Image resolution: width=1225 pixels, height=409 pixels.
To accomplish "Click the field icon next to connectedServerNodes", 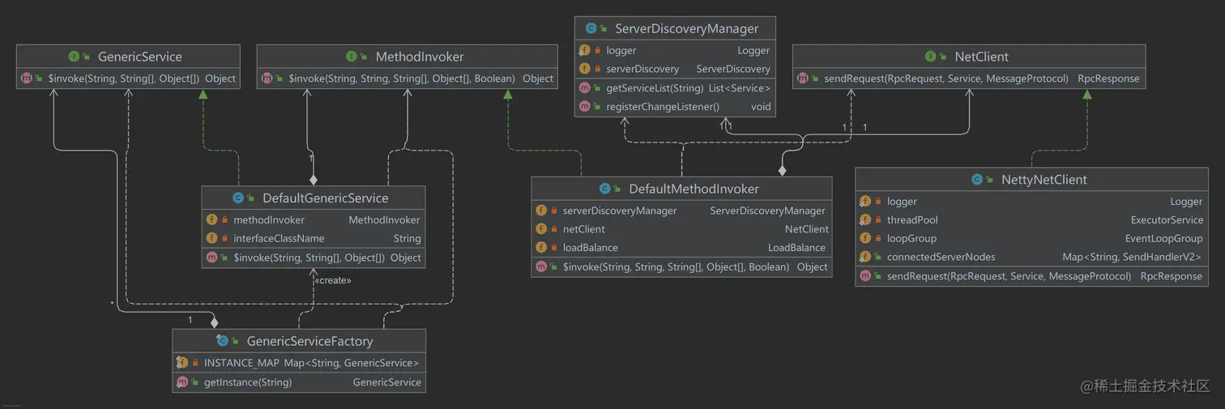I will coord(865,257).
